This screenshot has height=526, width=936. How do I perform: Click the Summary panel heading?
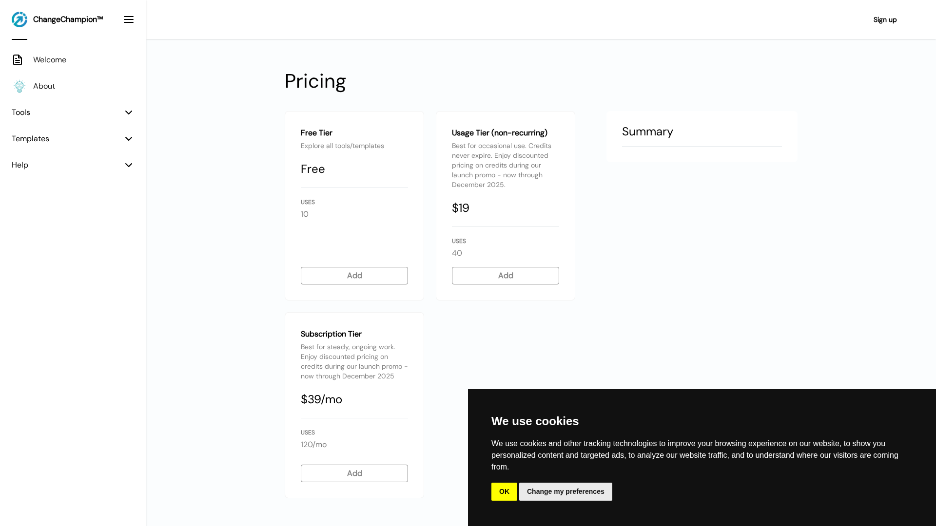[647, 131]
